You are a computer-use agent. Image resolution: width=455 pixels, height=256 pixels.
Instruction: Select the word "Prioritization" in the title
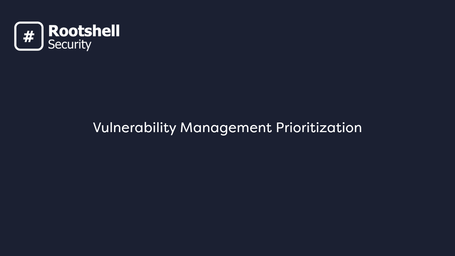pyautogui.click(x=319, y=128)
